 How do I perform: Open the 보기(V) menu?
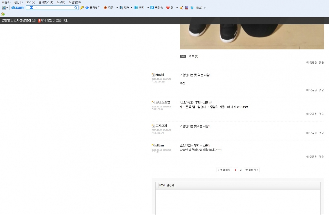[x=31, y=2]
